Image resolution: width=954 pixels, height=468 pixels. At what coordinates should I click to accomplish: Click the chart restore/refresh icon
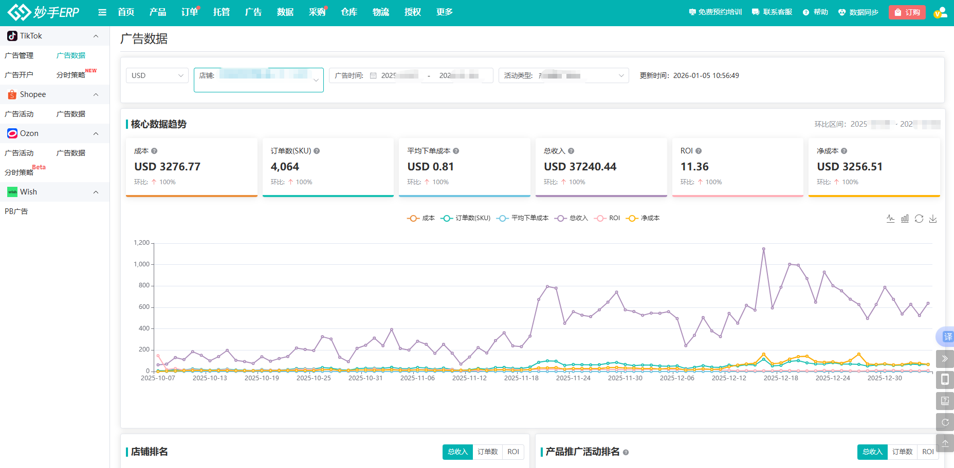(x=919, y=219)
